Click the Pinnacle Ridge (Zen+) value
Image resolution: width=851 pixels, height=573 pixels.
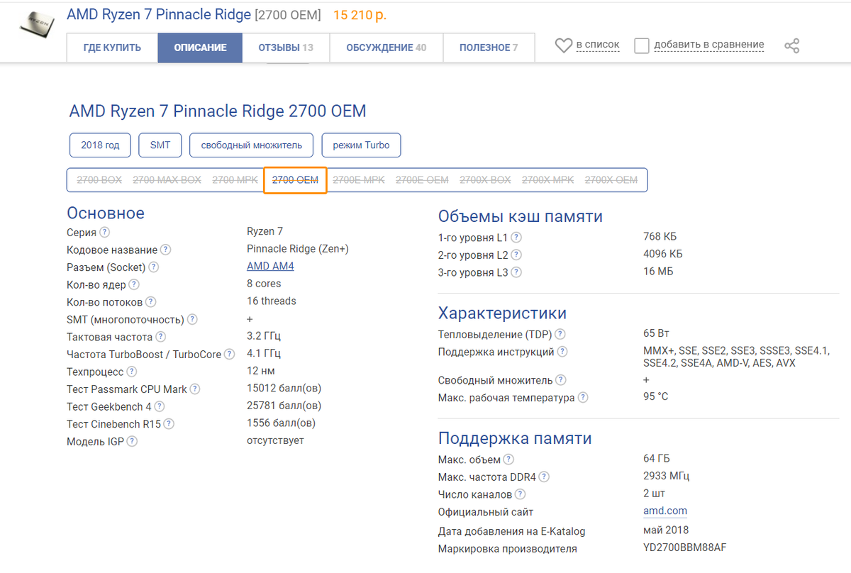[298, 249]
